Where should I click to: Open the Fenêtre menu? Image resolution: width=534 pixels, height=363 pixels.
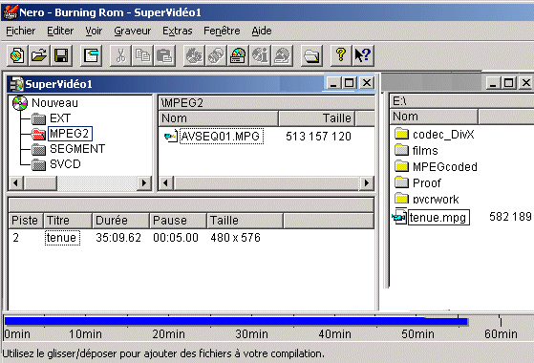pyautogui.click(x=222, y=31)
